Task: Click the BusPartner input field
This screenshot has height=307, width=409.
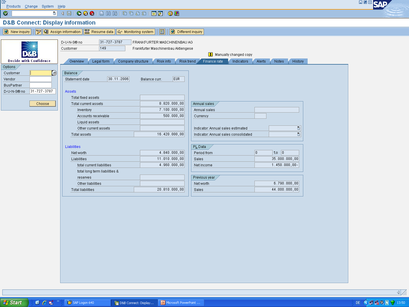Action: point(41,85)
